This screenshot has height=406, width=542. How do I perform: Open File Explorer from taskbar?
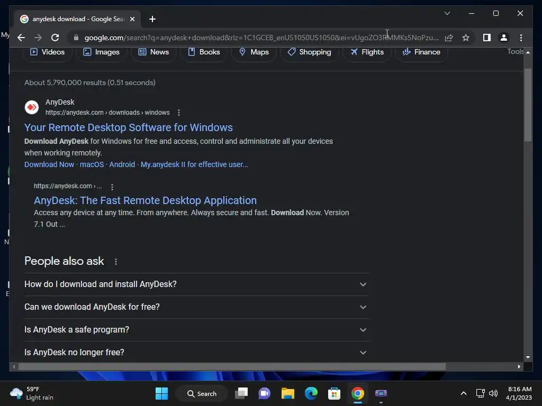[287, 393]
